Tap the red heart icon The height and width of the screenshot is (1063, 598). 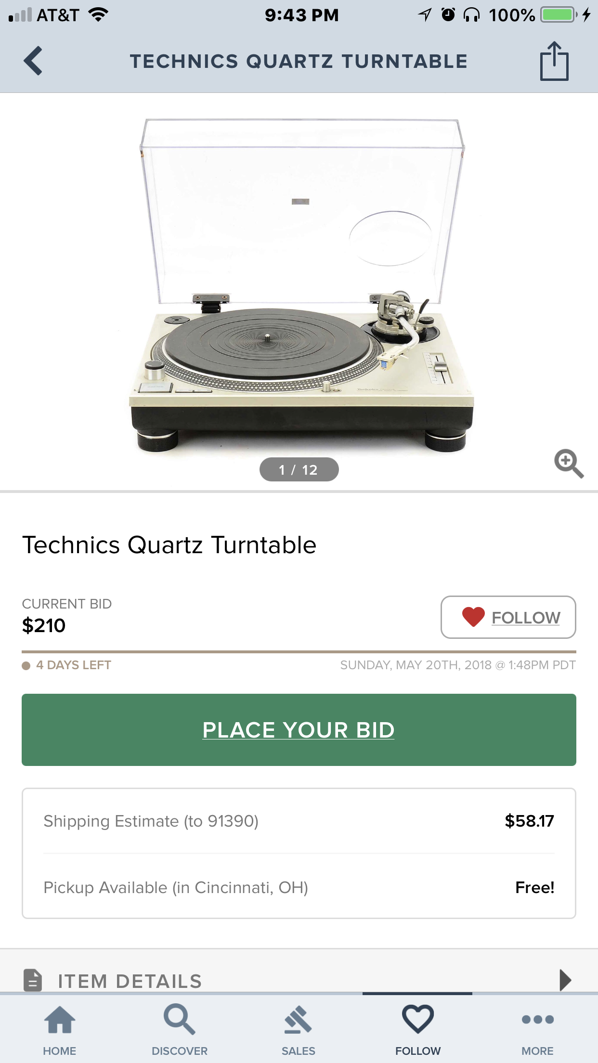[473, 617]
